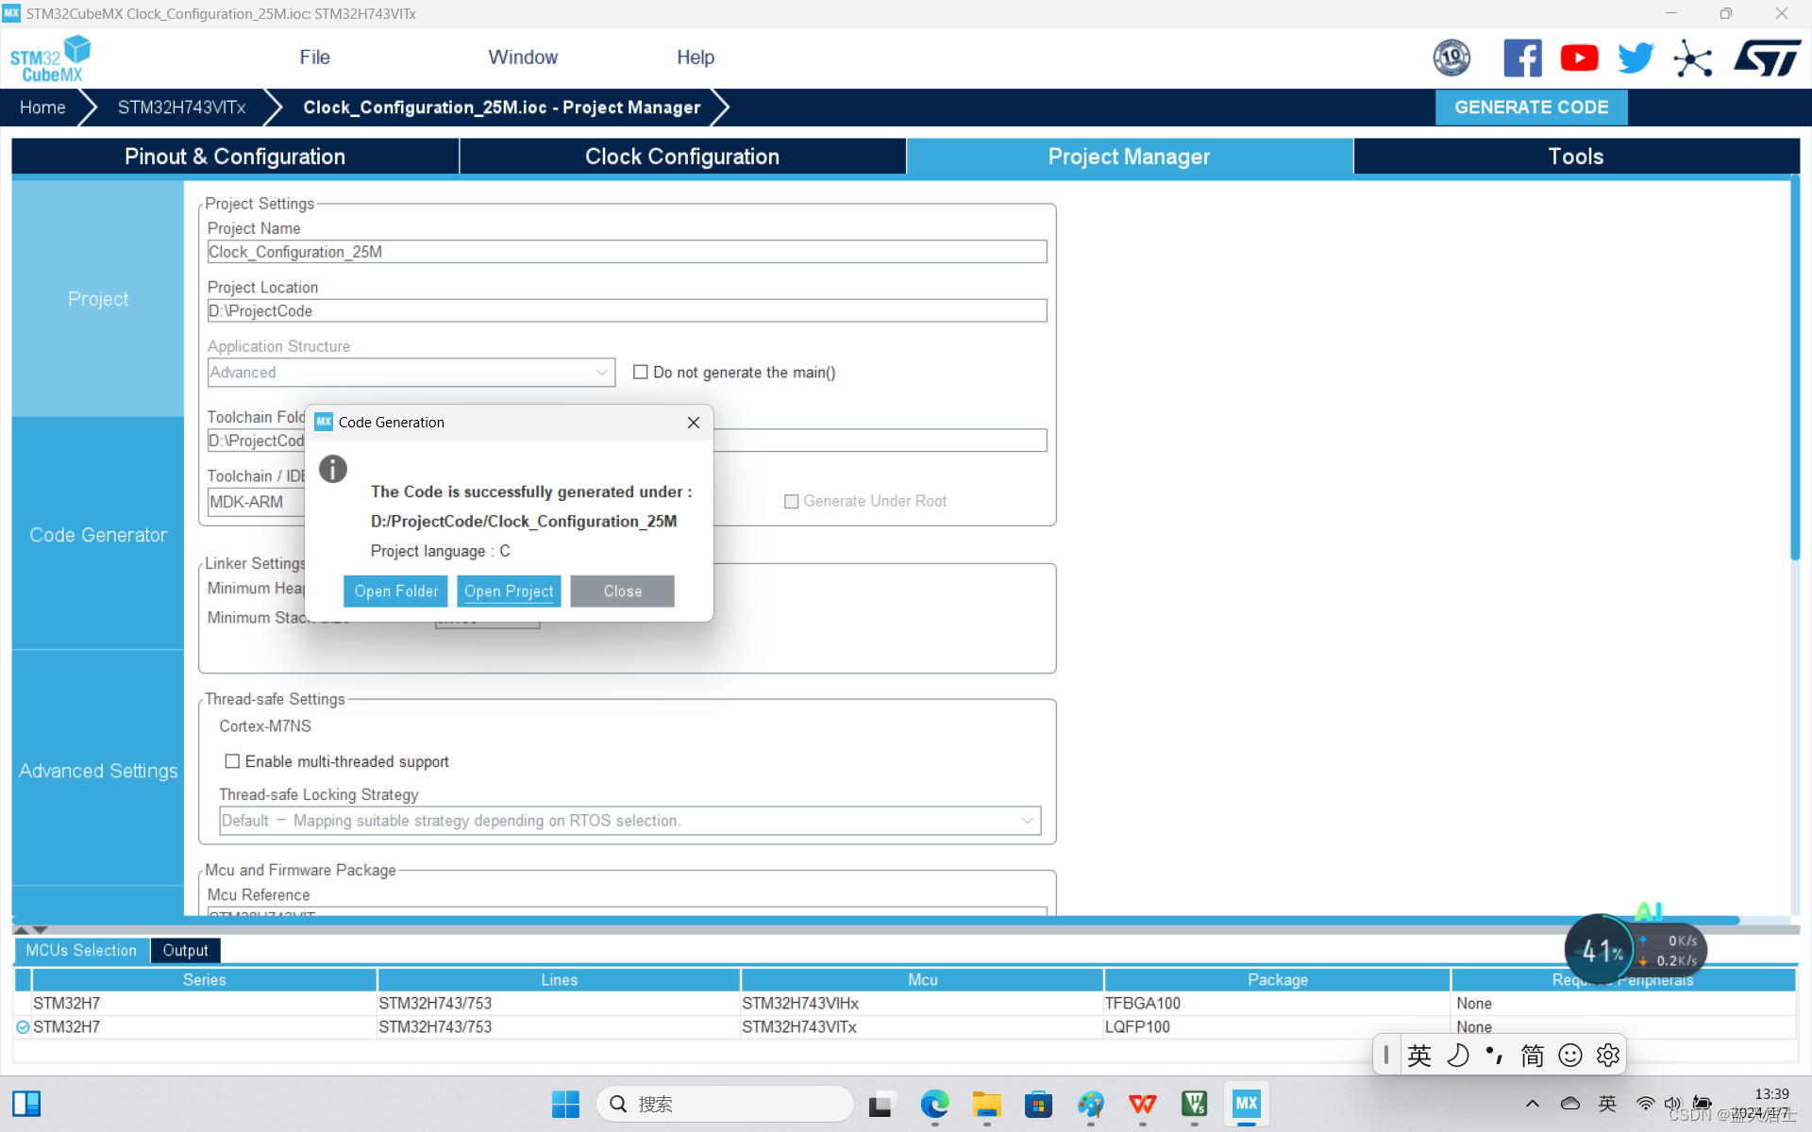Click the info icon in dialog
The width and height of the screenshot is (1812, 1132).
click(333, 469)
